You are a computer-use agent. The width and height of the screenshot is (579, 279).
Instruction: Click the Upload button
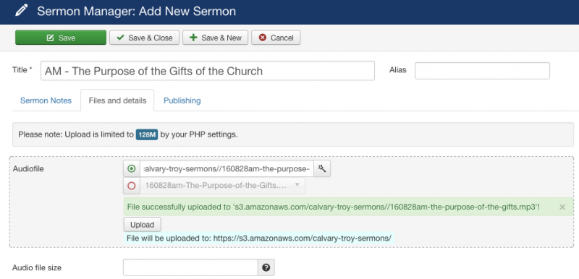(x=142, y=225)
